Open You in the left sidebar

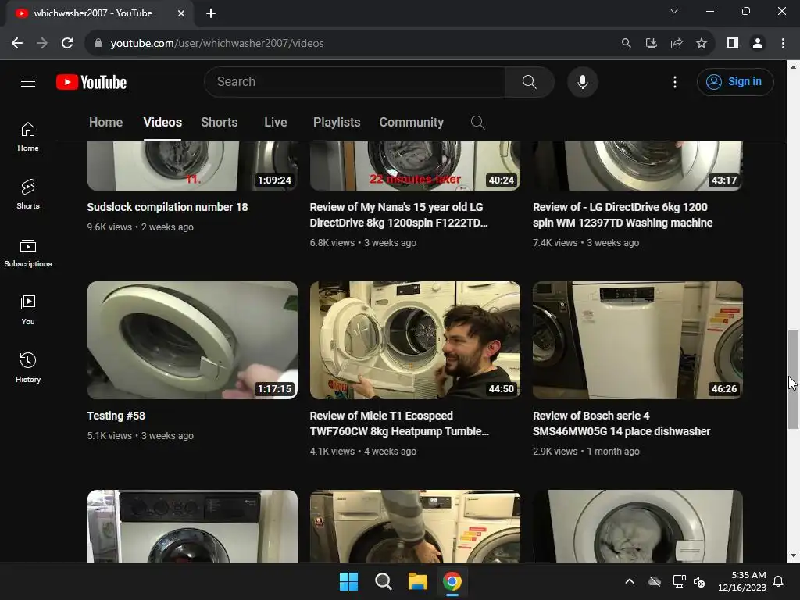pos(28,309)
